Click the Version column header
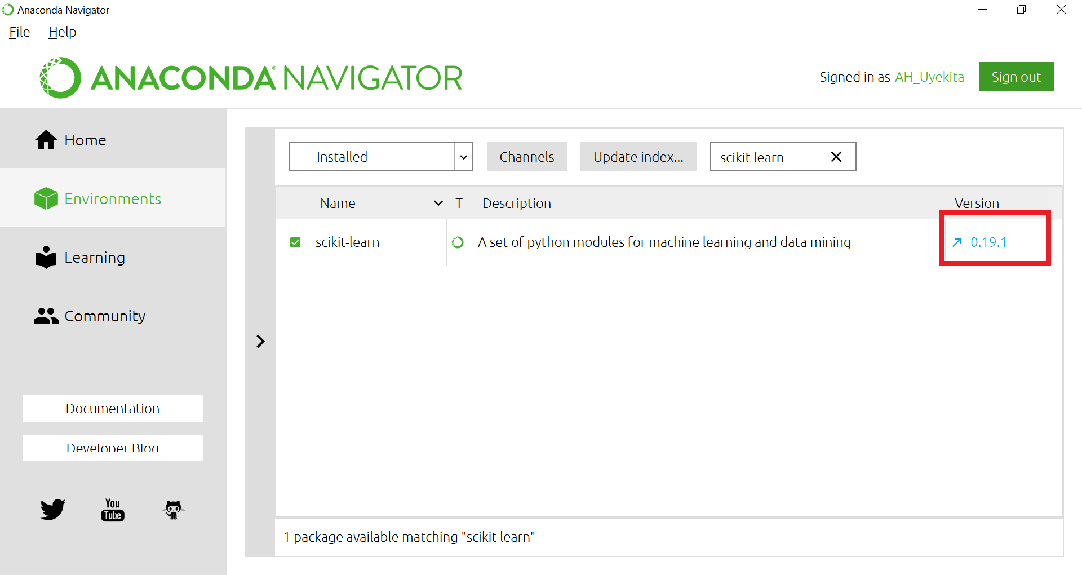The image size is (1082, 575). [977, 204]
